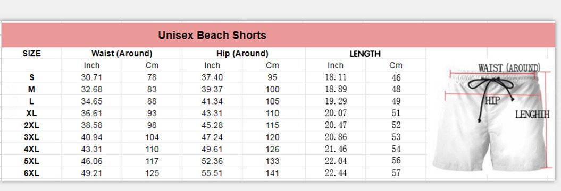561x191 pixels.
Task: Select the 3XL row label
Action: tap(32, 137)
